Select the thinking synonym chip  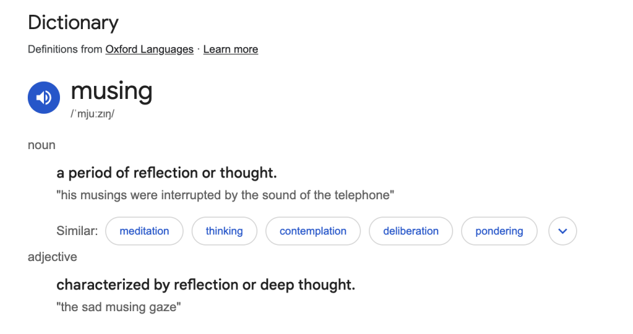(x=224, y=231)
